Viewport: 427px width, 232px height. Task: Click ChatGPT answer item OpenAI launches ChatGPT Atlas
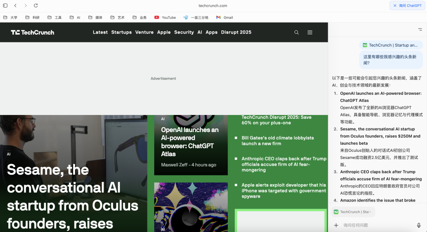click(x=381, y=97)
